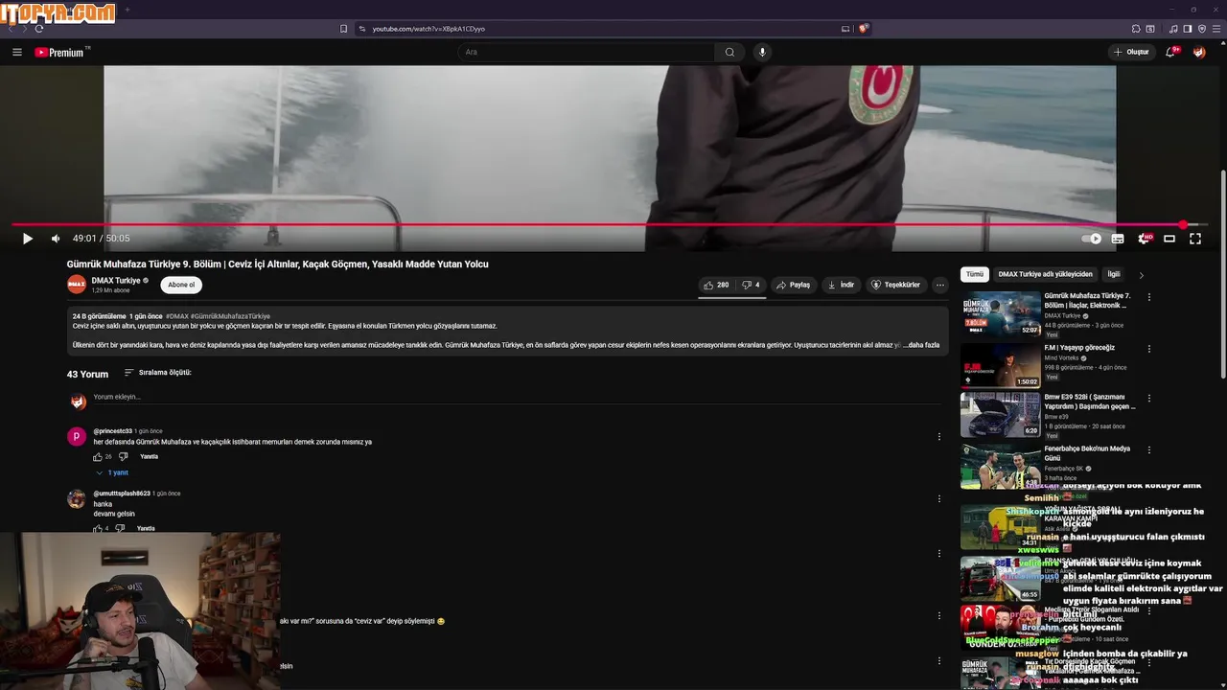1227x690 pixels.
Task: Open a new browser tab with the plus button
Action: point(127,10)
